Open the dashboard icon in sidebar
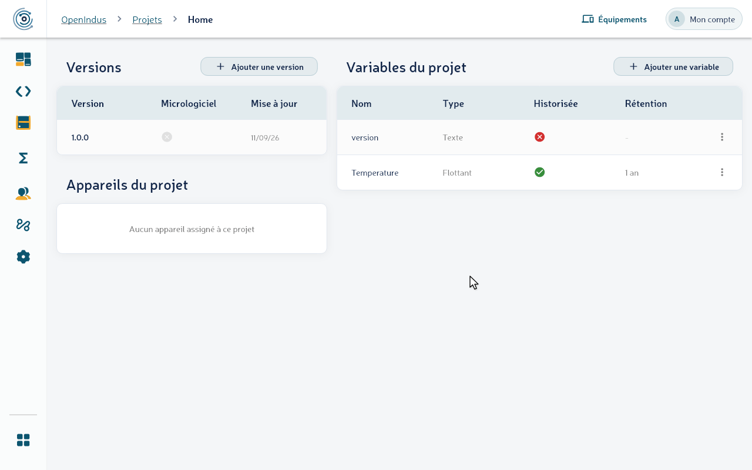The image size is (752, 470). [x=23, y=59]
